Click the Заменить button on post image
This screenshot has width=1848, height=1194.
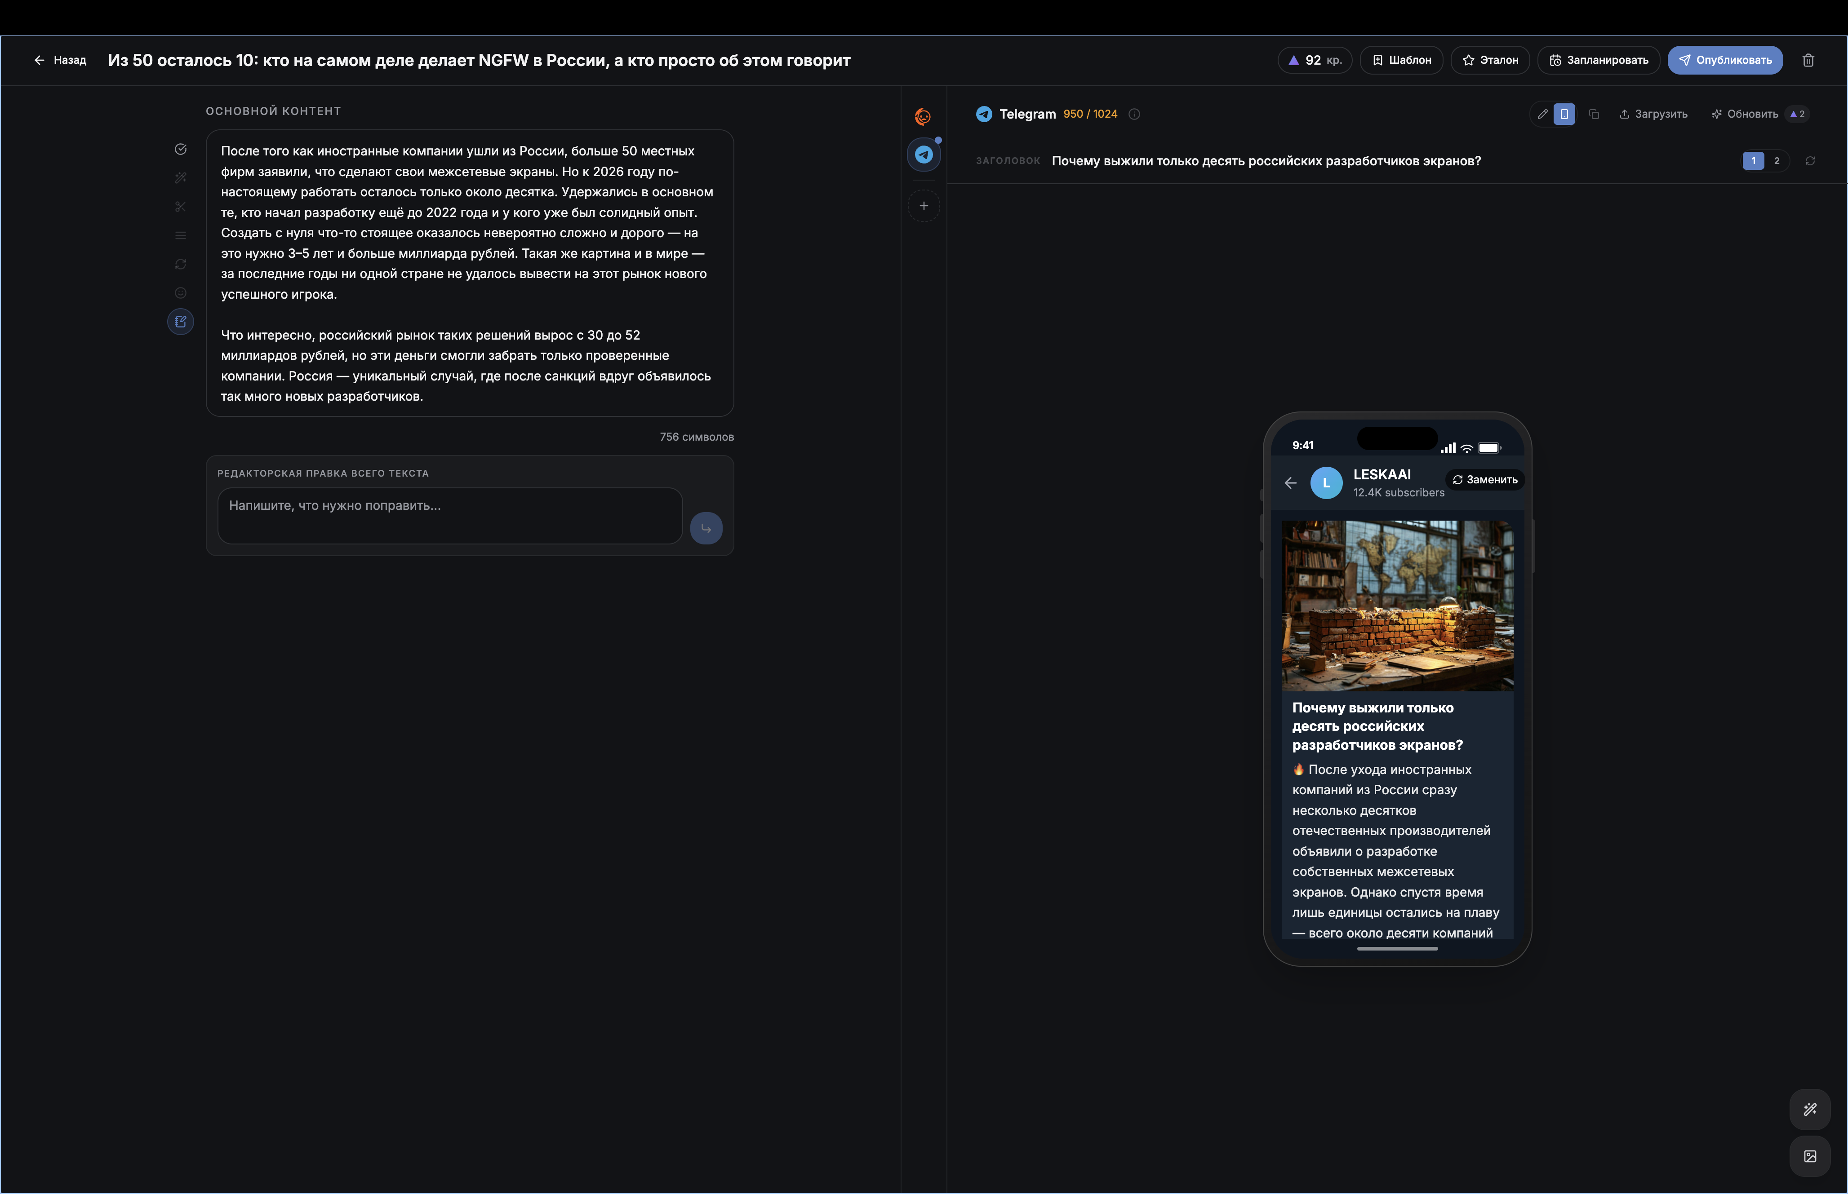click(x=1484, y=480)
